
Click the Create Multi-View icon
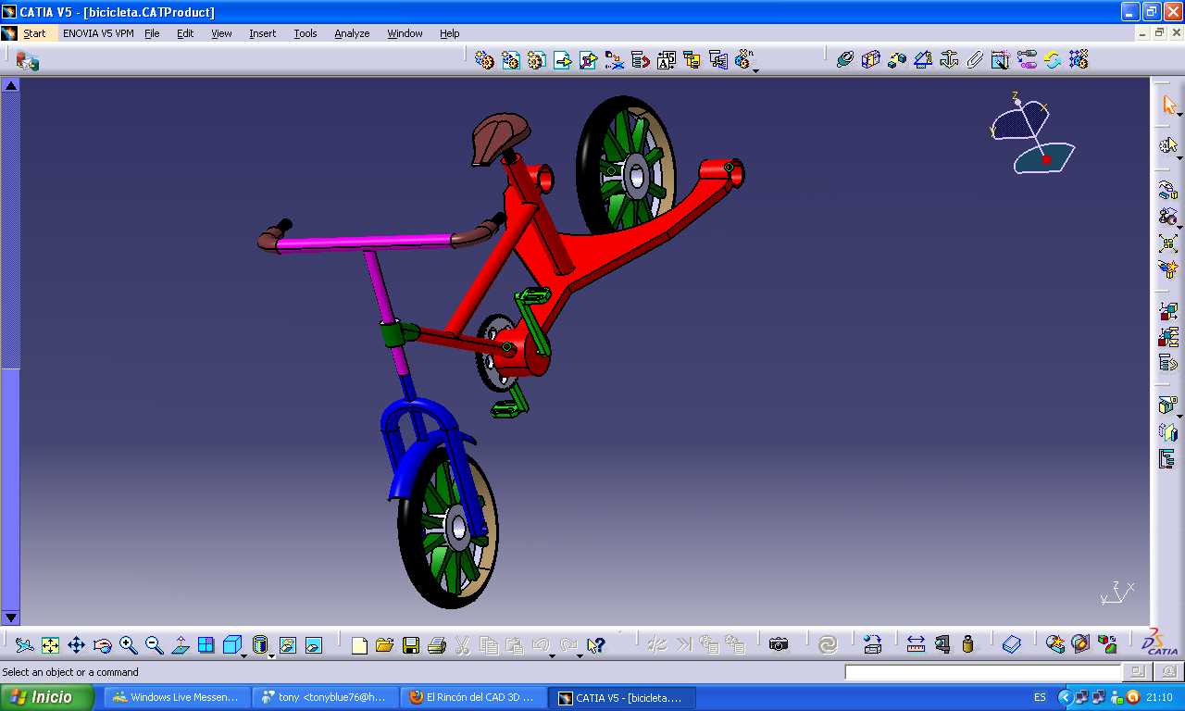(206, 644)
